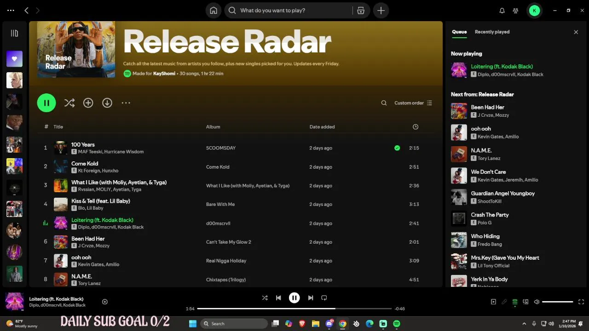Select the Kiss & Tell (feat. Lil Baby) track

[x=101, y=201]
